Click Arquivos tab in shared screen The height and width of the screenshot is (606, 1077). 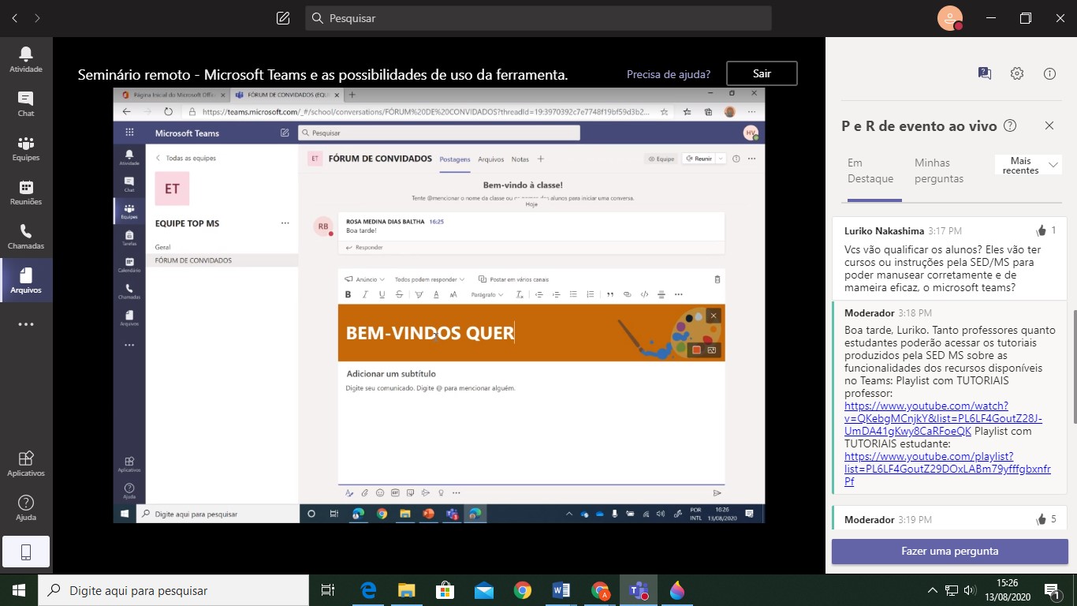click(x=490, y=159)
